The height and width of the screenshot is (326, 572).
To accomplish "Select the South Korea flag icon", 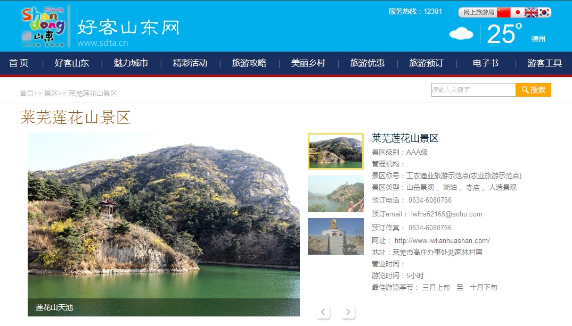I will [x=544, y=12].
